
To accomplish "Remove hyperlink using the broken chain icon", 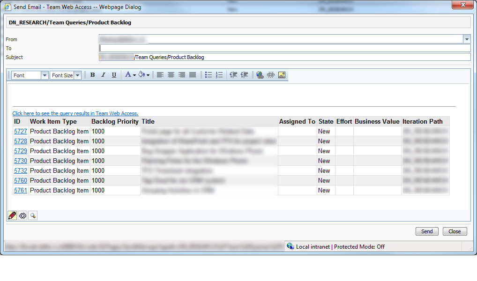I will pos(271,75).
